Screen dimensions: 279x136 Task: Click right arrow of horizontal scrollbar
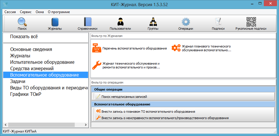click(86, 125)
